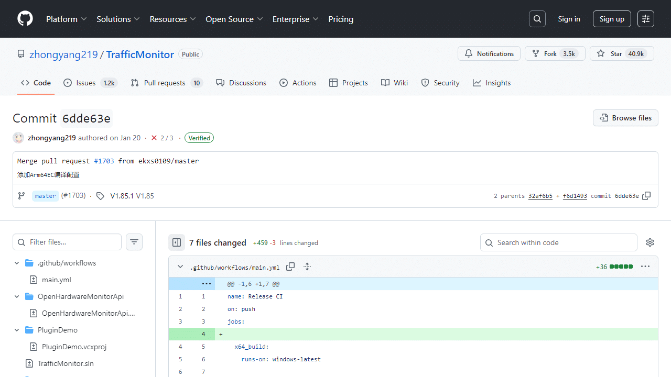Collapse main.yml diff section
Viewport: 671px width, 377px height.
(180, 267)
